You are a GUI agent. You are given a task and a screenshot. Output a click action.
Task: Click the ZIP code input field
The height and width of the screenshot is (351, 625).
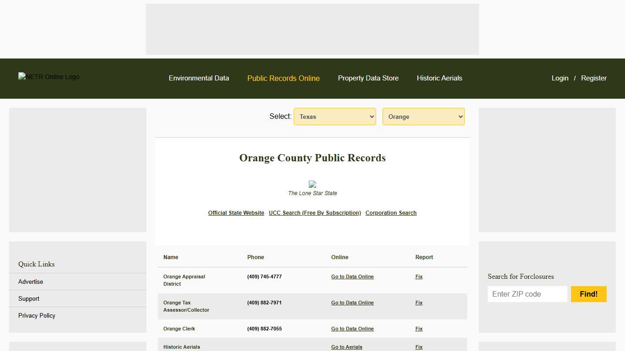pyautogui.click(x=527, y=294)
